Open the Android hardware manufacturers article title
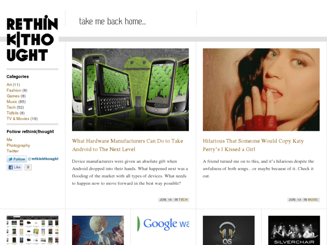327x245 pixels. pyautogui.click(x=127, y=145)
